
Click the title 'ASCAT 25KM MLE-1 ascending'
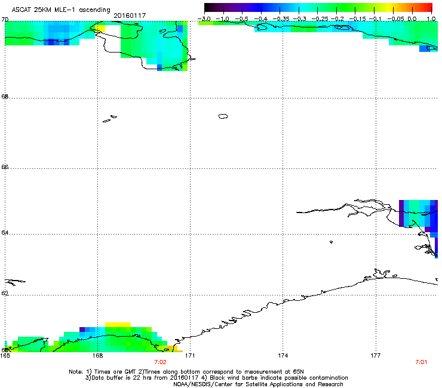[x=61, y=10]
